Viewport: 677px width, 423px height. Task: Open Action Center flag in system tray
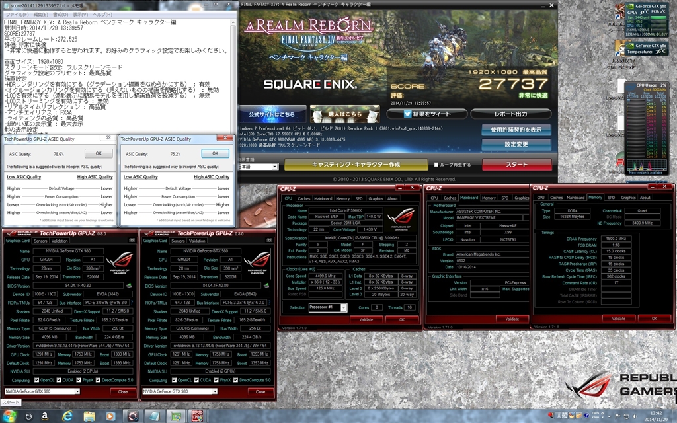[617, 416]
